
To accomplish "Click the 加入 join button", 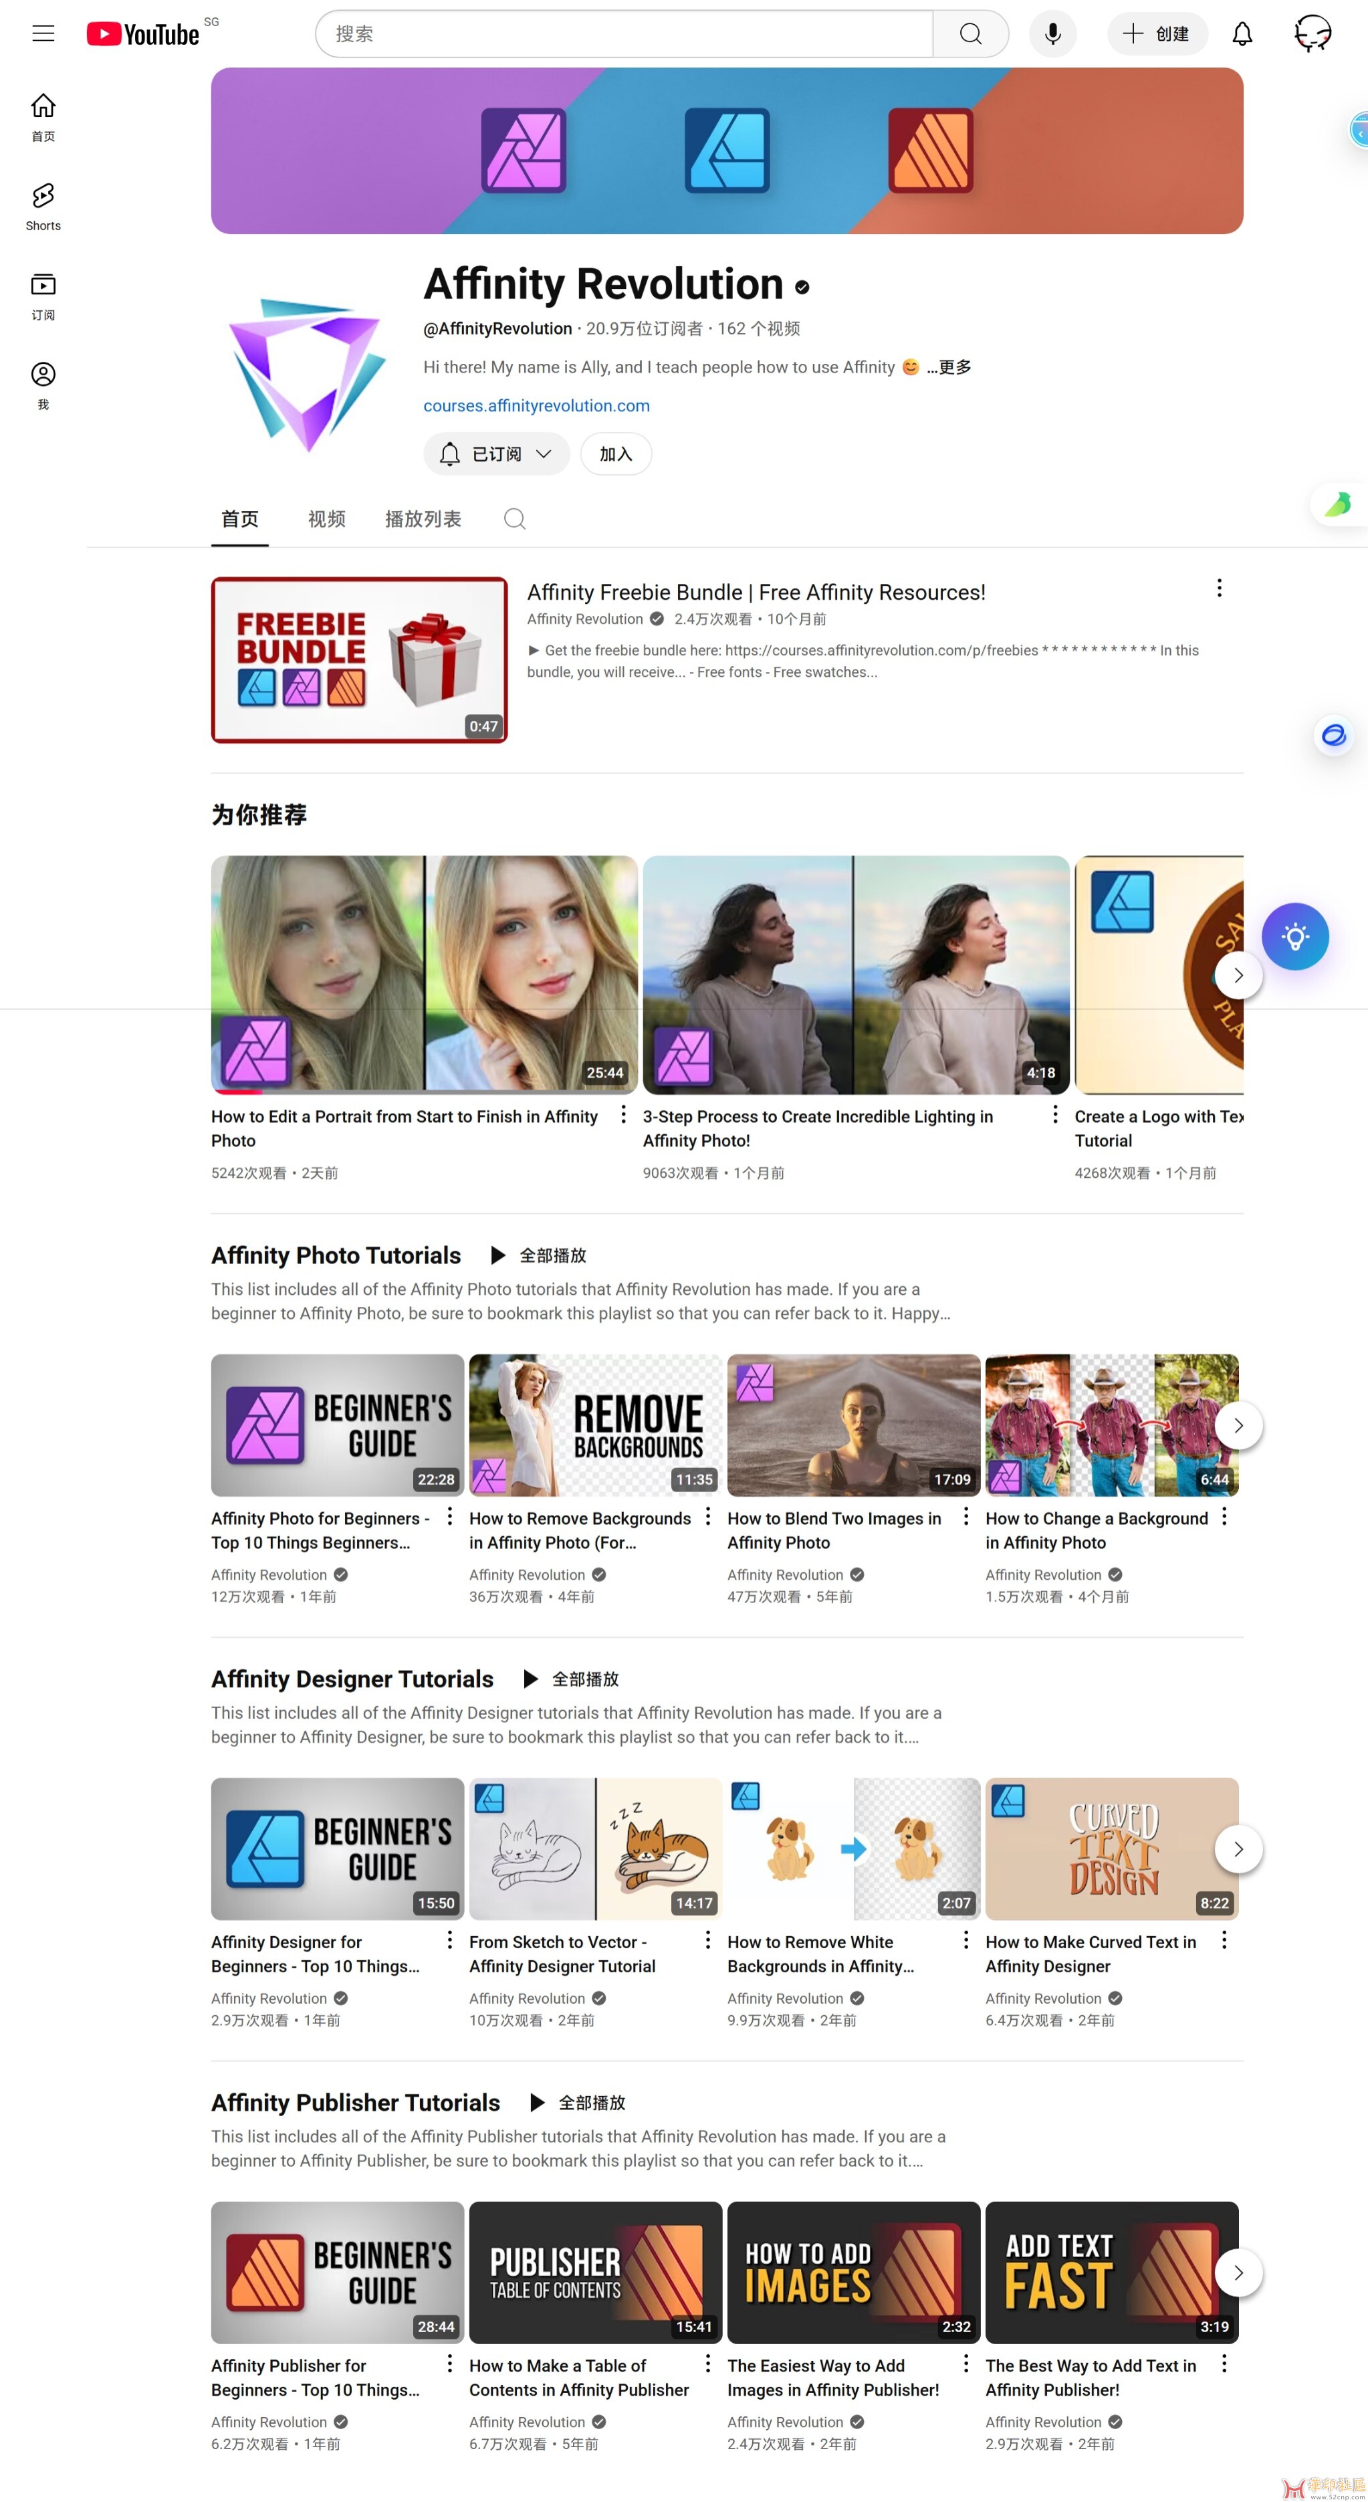I will coord(616,453).
